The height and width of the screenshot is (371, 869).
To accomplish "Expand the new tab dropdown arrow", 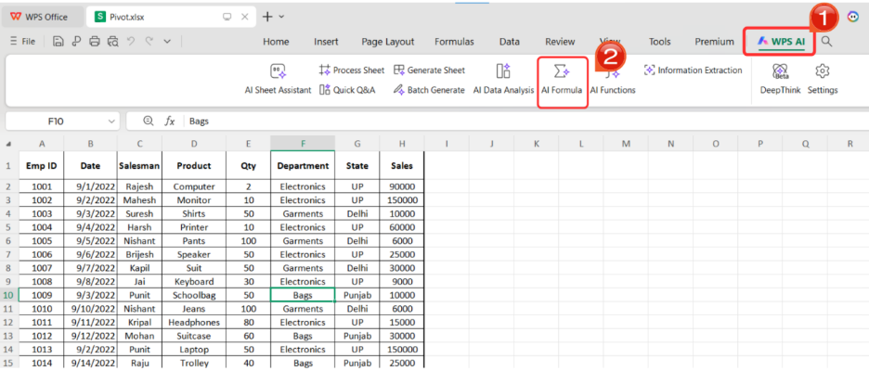I will 281,18.
